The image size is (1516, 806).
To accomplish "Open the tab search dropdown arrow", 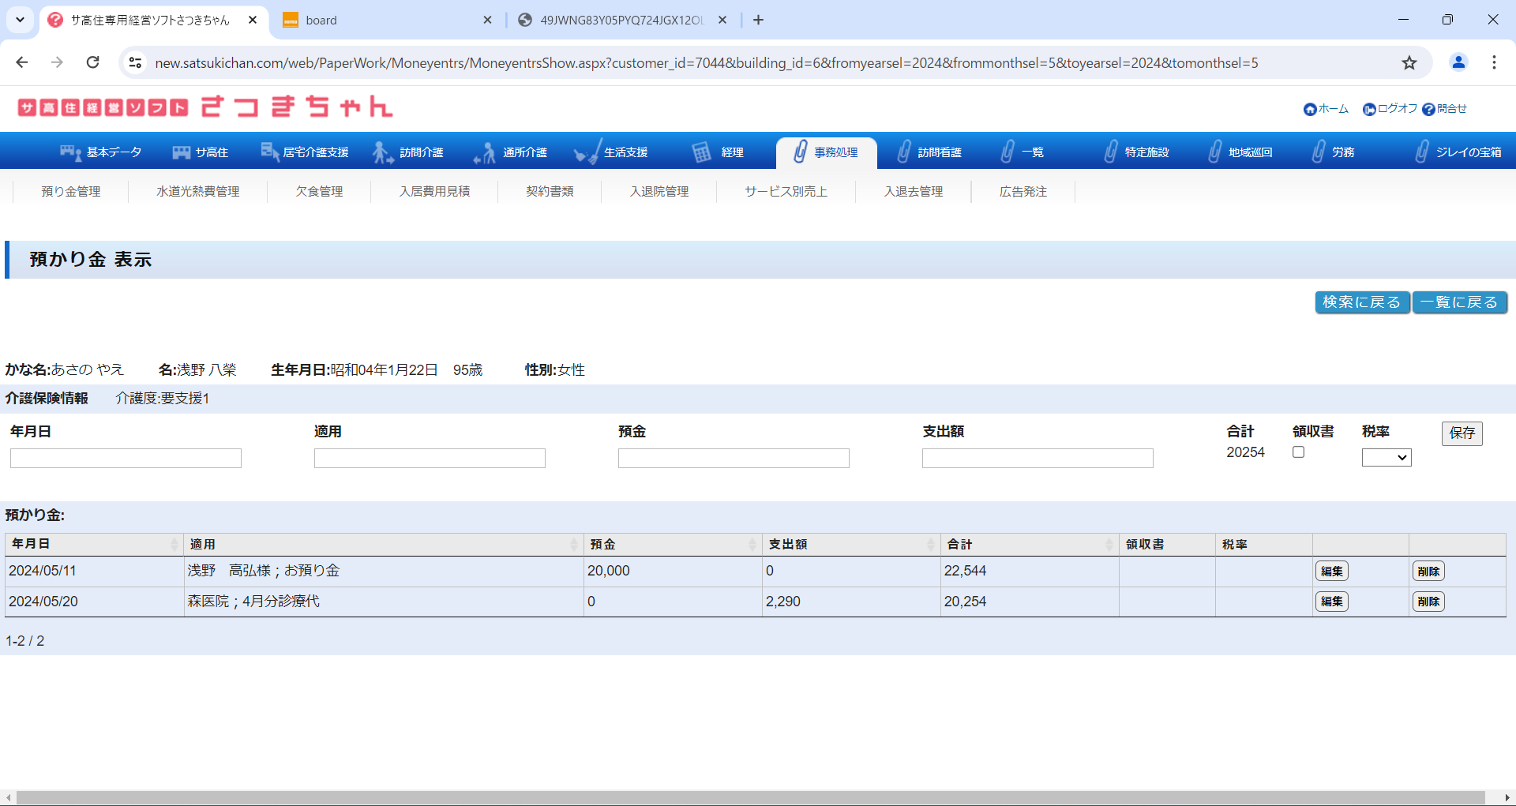I will point(20,20).
